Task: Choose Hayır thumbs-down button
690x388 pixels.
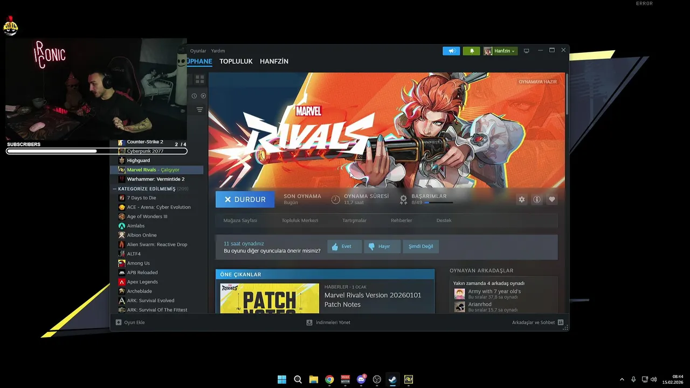Action: tap(382, 247)
